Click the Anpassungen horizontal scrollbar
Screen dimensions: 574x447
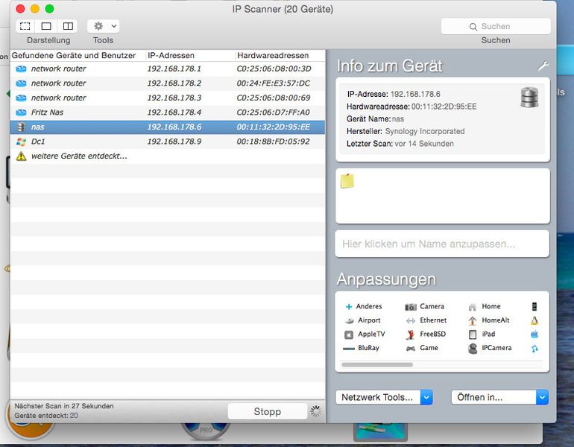377,364
